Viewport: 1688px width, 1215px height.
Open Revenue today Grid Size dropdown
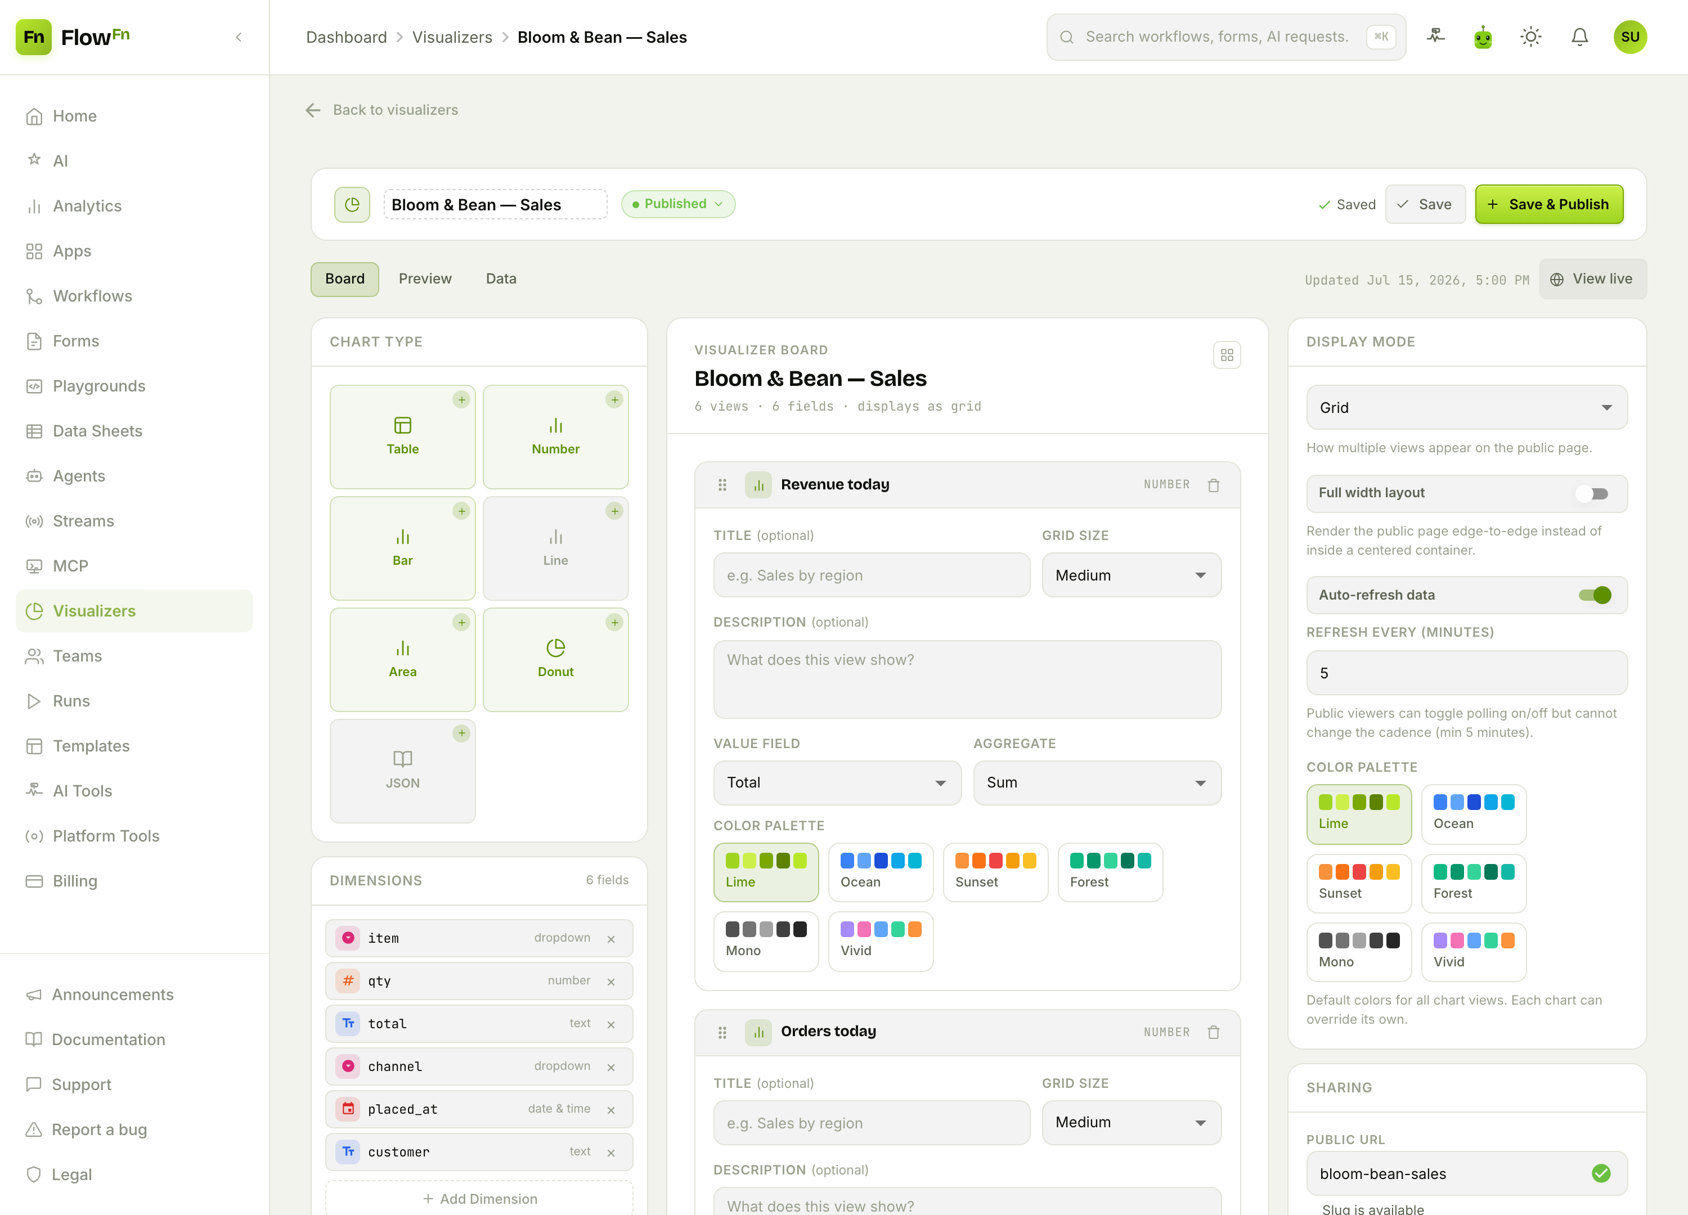point(1132,575)
